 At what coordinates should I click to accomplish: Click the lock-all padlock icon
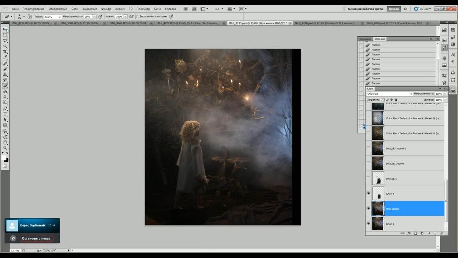[396, 100]
